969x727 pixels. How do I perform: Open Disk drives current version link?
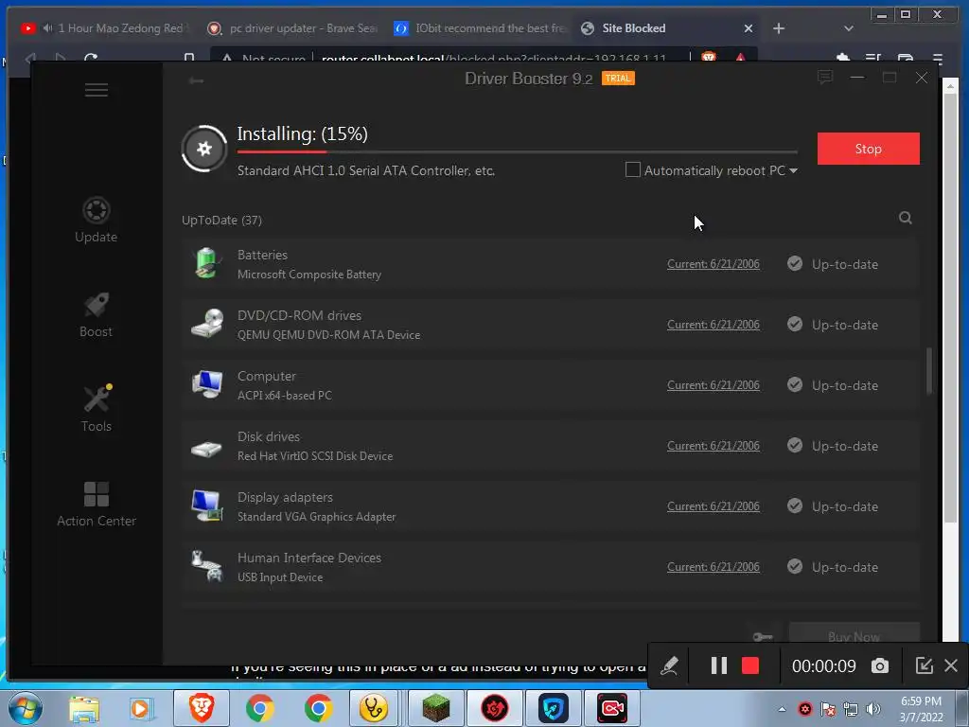pyautogui.click(x=714, y=446)
